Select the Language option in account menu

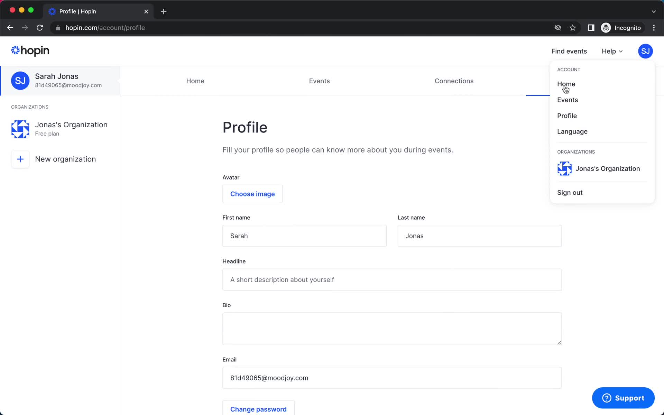tap(572, 131)
